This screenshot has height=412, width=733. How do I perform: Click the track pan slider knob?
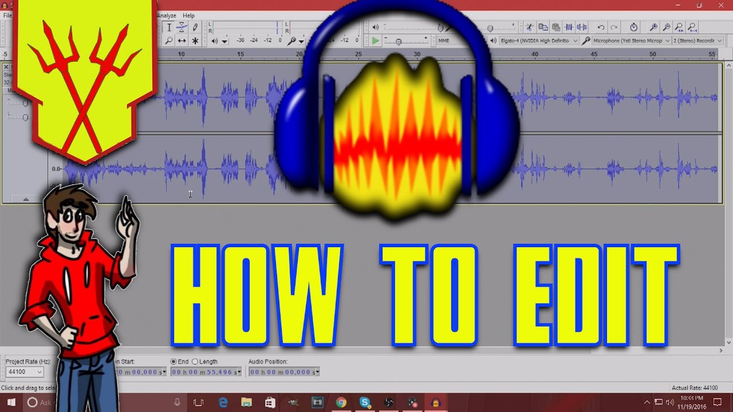coord(25,117)
